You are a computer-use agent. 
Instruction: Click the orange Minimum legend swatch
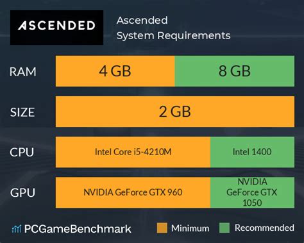point(162,228)
